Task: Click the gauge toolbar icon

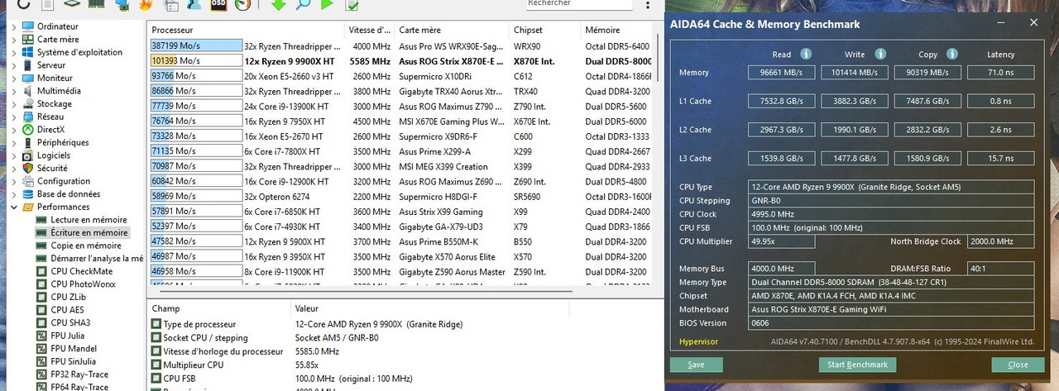Action: tap(243, 5)
